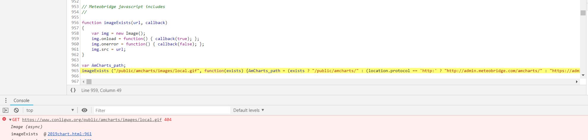The width and height of the screenshot is (588, 140).
Task: Click in the console Filter field
Action: 162,110
